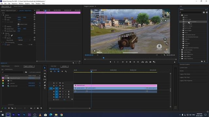Open the Graphics menu
This screenshot has height=117, width=209.
pos(27,4)
